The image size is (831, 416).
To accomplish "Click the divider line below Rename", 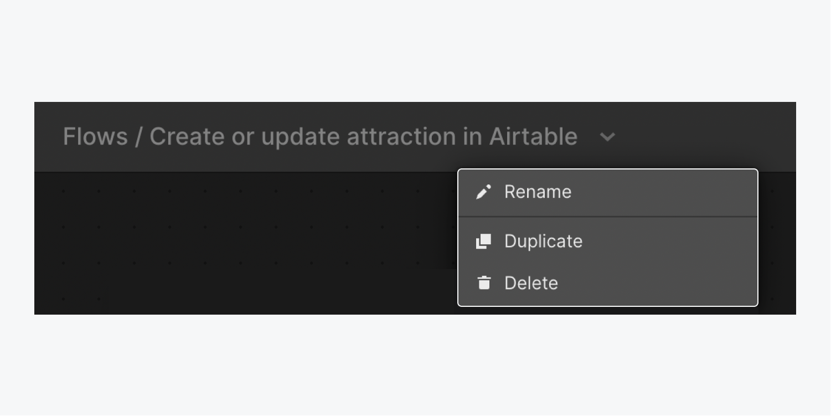I will coord(608,217).
